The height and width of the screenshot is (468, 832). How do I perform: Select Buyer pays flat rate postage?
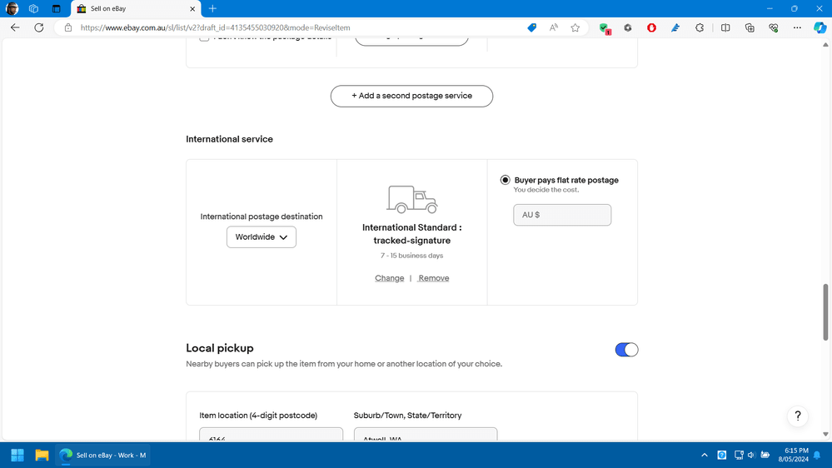point(506,180)
